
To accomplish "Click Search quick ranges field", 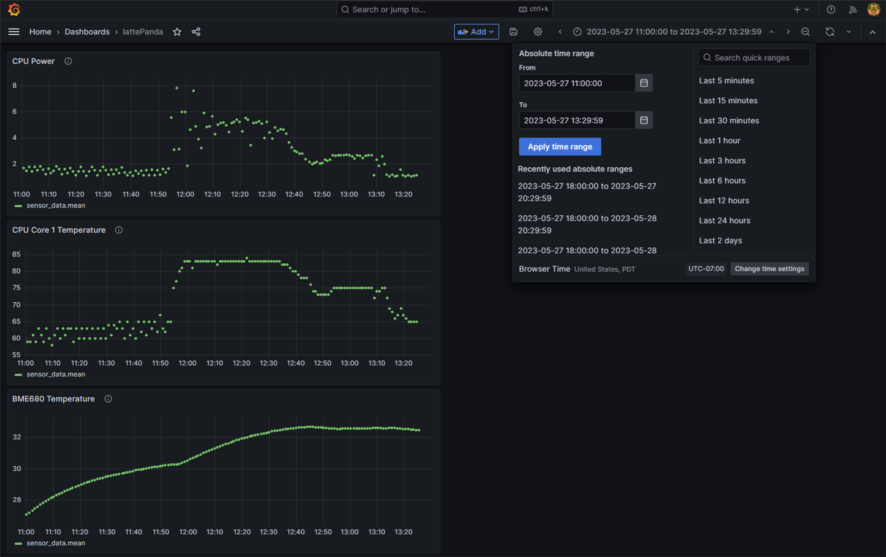I will [754, 57].
